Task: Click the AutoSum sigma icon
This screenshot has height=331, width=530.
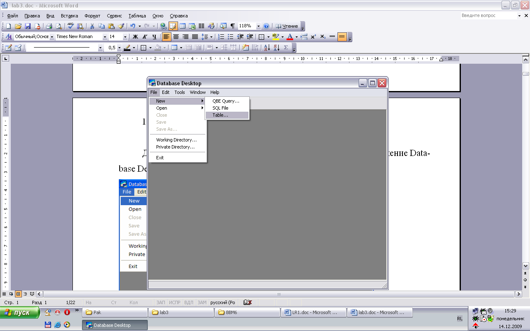Action: [286, 48]
